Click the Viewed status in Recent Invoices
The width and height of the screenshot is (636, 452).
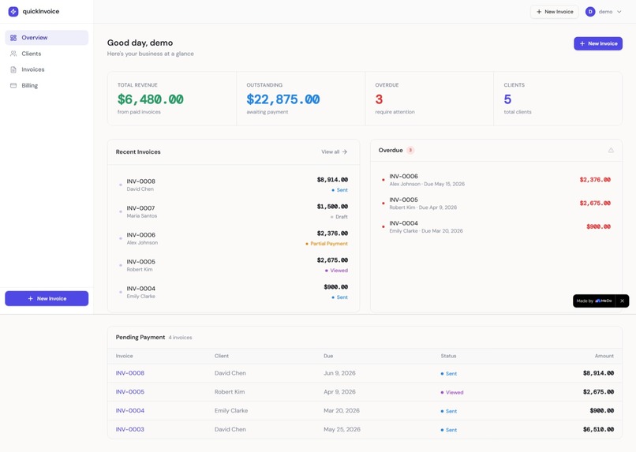pyautogui.click(x=336, y=271)
